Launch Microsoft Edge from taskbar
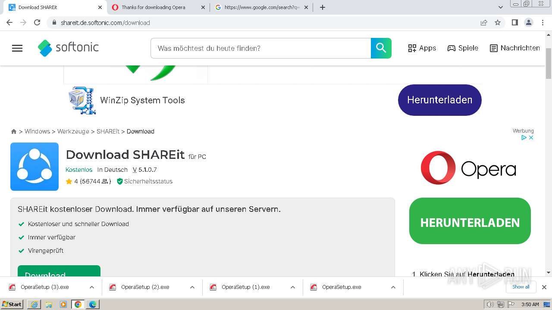This screenshot has height=310, width=552. 93,304
